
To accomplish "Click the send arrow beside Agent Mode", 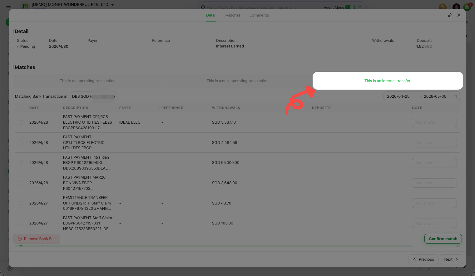I will coord(360,7).
